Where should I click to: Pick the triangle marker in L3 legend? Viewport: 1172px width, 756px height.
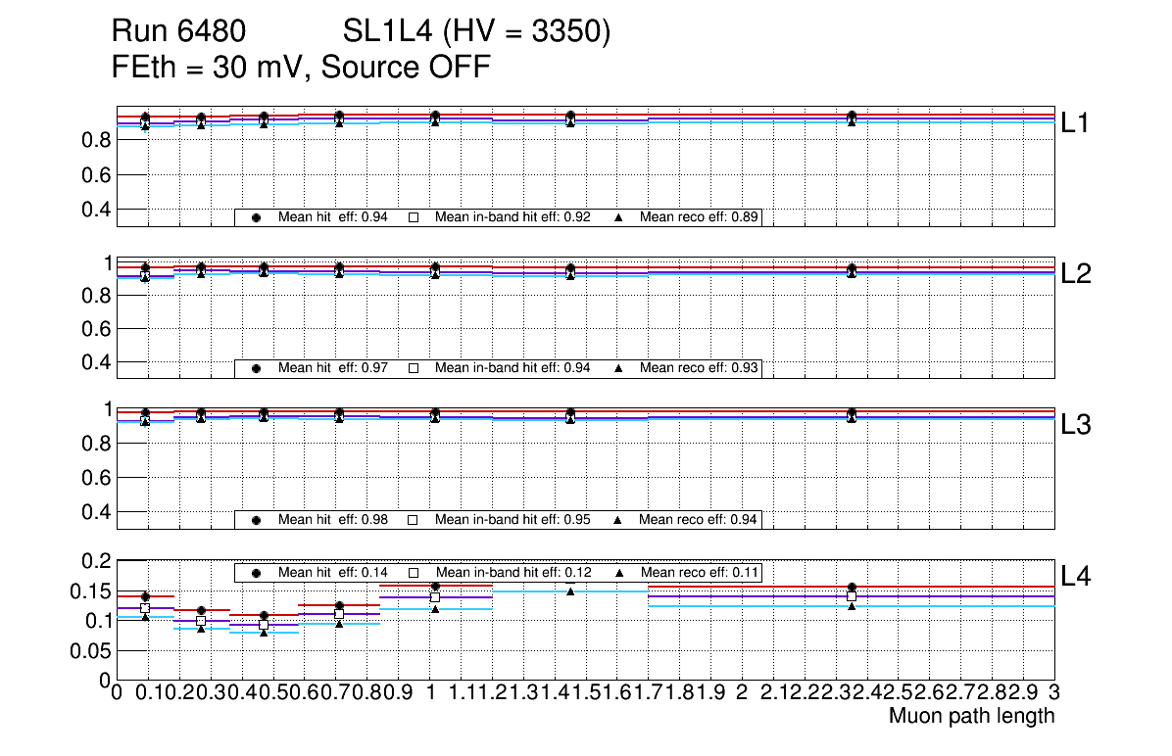point(618,519)
